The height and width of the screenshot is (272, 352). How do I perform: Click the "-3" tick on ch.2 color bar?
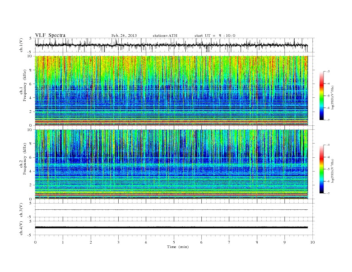pyautogui.click(x=328, y=145)
